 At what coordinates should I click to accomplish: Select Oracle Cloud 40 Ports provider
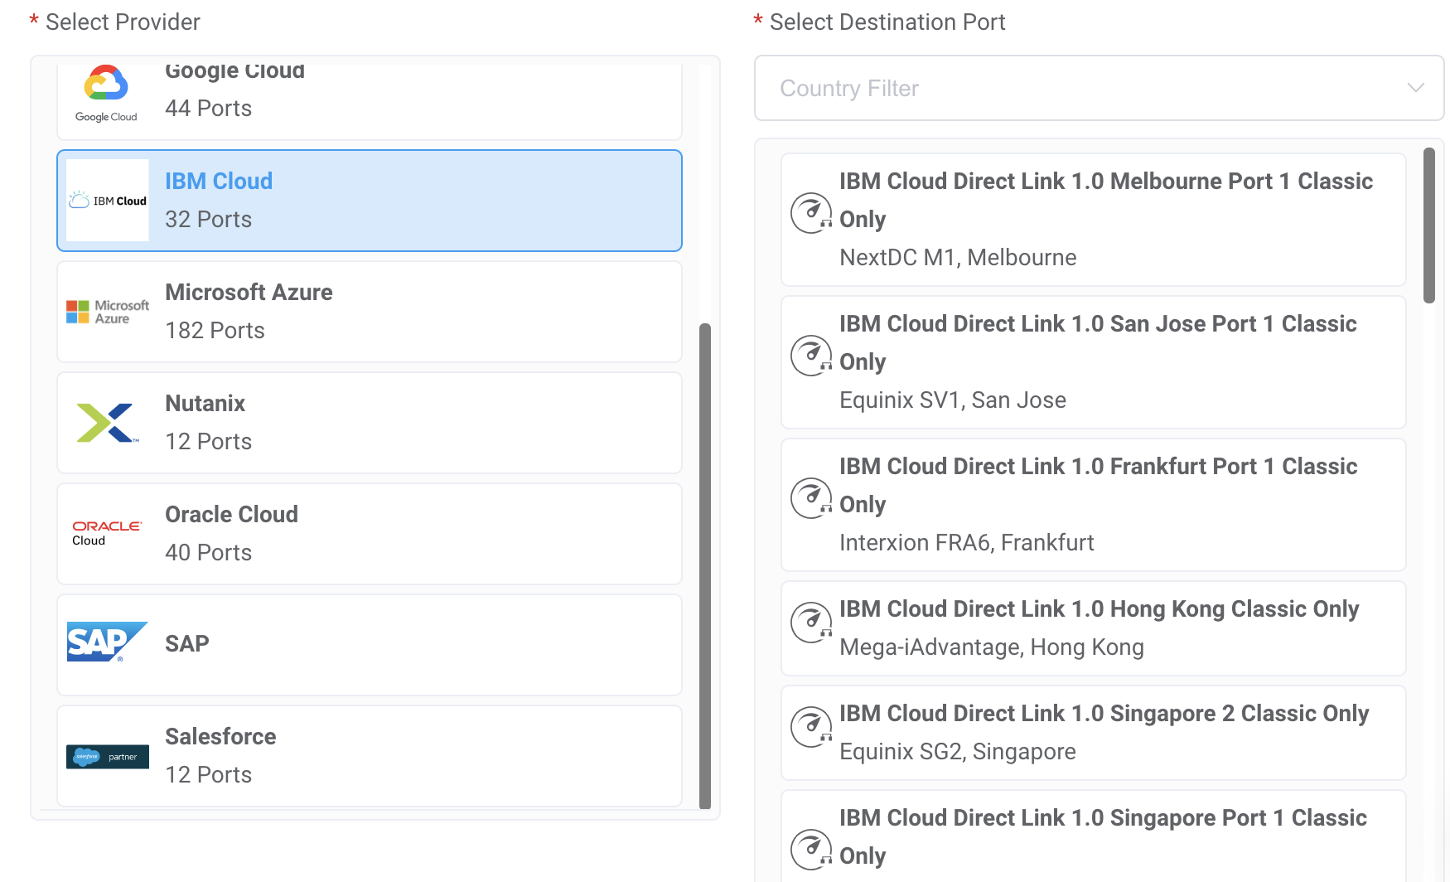[x=370, y=534]
